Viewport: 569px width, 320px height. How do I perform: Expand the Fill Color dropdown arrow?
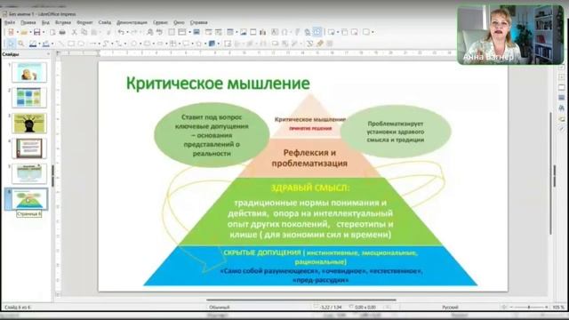52,44
